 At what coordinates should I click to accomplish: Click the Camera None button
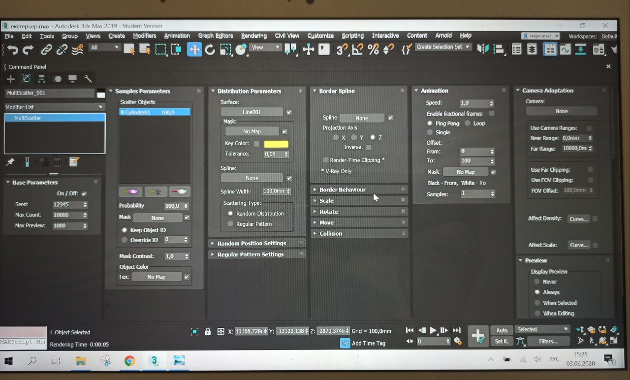pyautogui.click(x=562, y=111)
